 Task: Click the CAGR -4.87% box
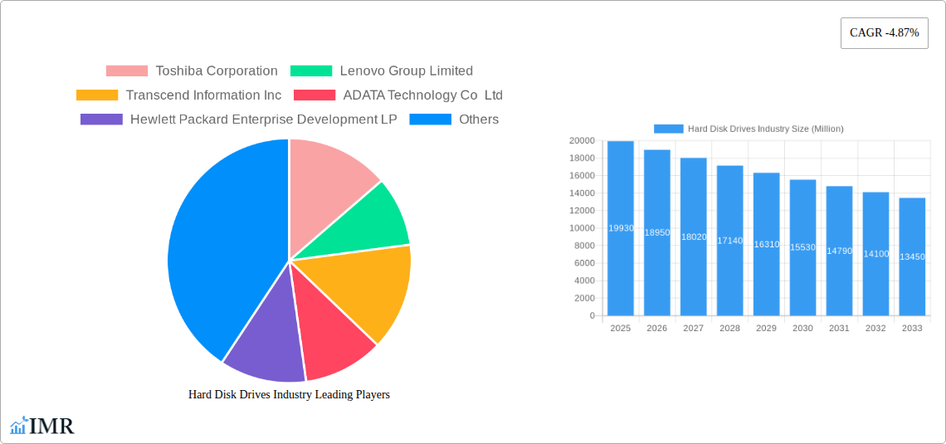coord(885,33)
